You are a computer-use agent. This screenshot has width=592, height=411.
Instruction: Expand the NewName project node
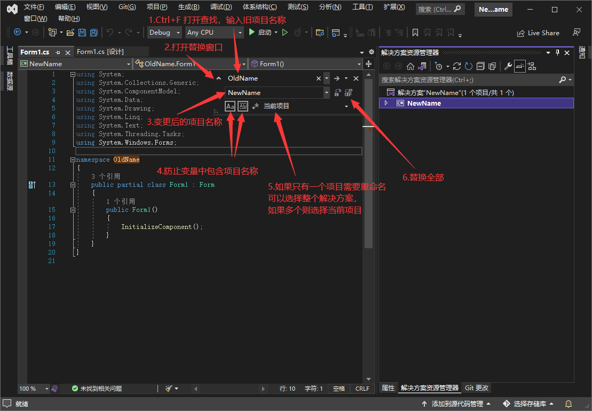coord(385,103)
